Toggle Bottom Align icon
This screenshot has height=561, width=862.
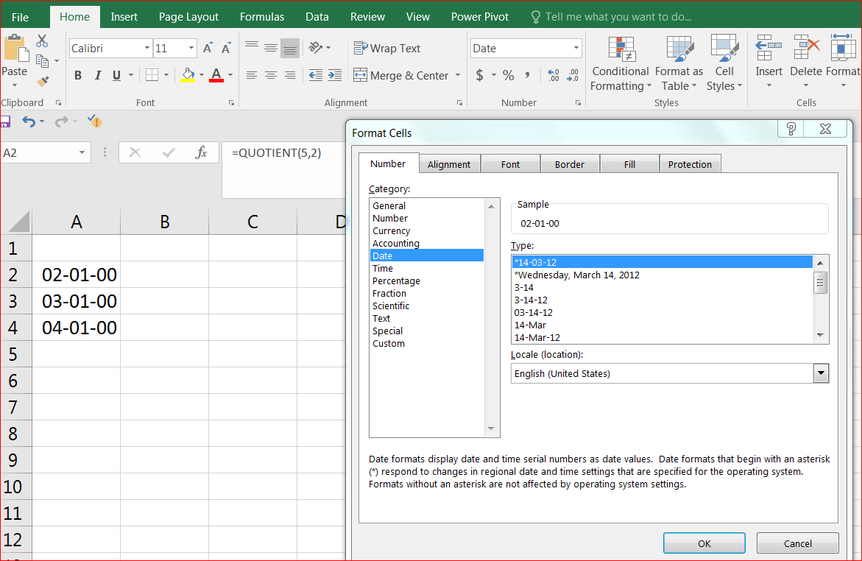290,49
